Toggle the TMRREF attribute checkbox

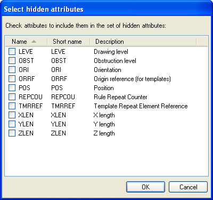(x=12, y=106)
